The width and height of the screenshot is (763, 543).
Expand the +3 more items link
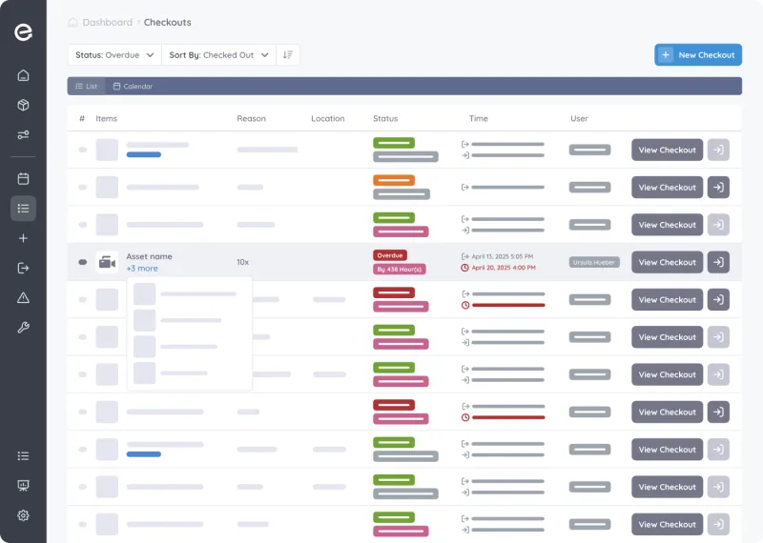click(x=142, y=269)
